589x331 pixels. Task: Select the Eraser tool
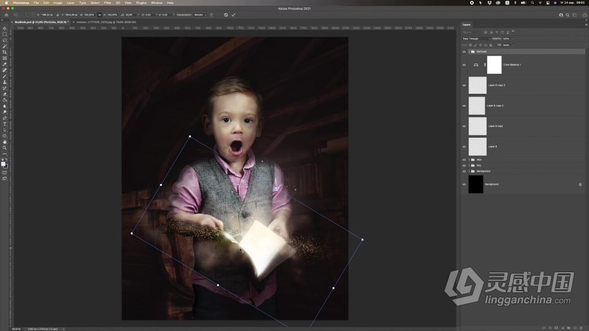pyautogui.click(x=4, y=94)
